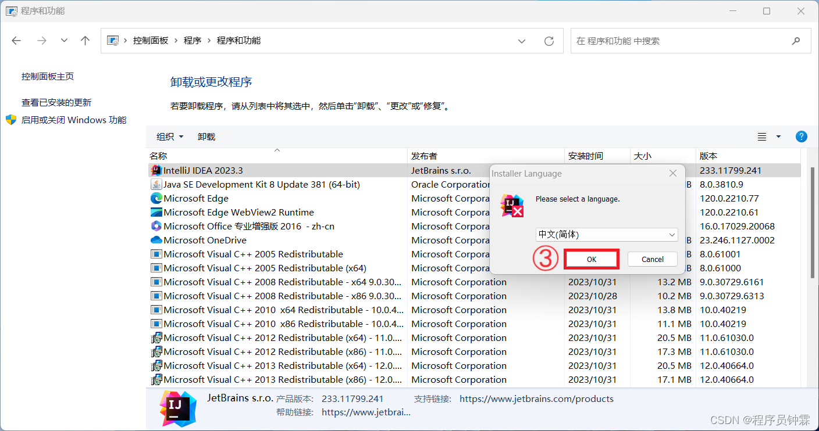Screen dimensions: 819x431
Task: Select Microsoft Office 专业增强版 2016 row
Action: tap(473, 226)
